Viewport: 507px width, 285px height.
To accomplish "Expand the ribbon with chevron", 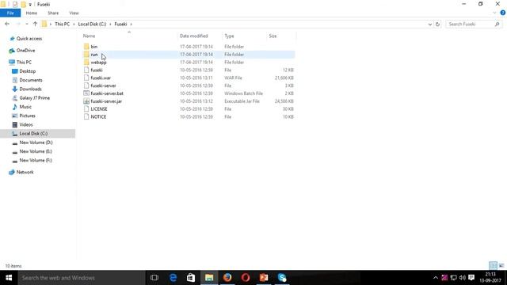I will click(x=494, y=13).
